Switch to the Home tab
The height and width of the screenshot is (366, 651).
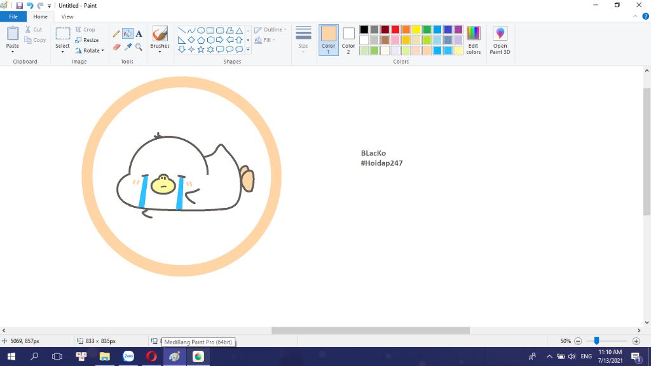(40, 17)
